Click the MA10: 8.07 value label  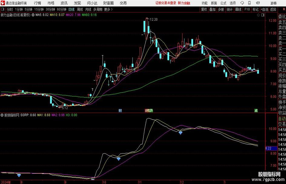coord(57,15)
